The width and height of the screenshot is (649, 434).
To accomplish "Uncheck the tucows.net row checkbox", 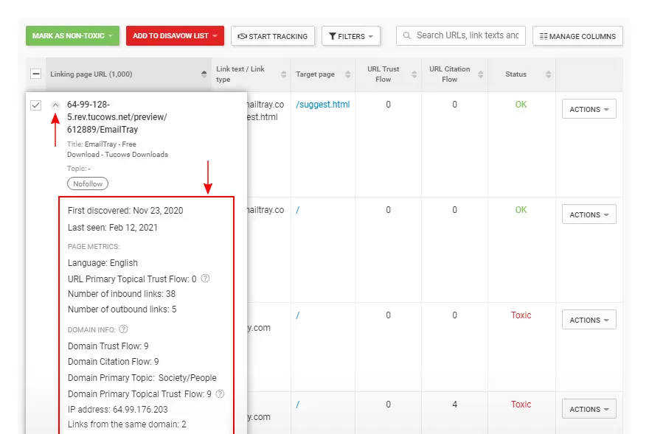I will coord(36,105).
